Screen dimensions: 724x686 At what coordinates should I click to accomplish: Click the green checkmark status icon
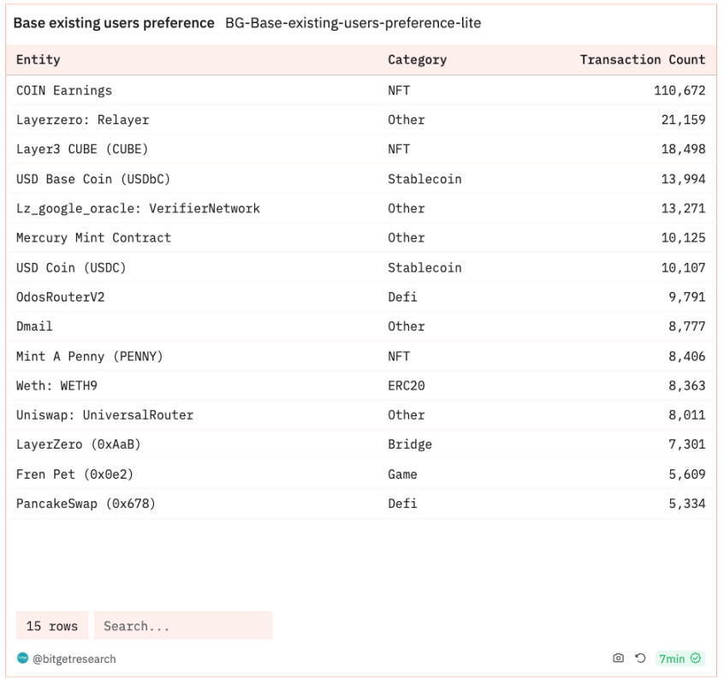coord(696,659)
